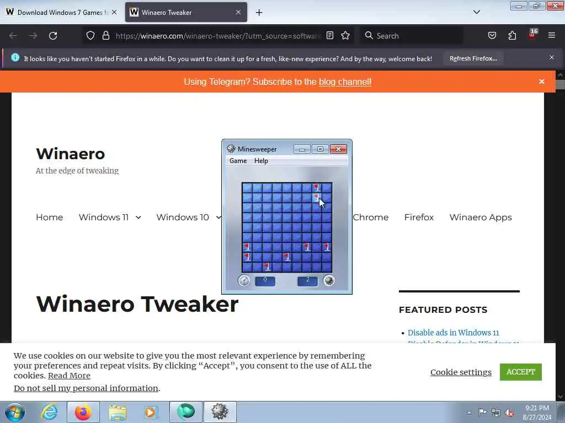Switch to Minesweeper on the taskbar
Image resolution: width=565 pixels, height=423 pixels.
(x=220, y=412)
